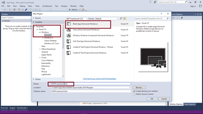
Task: Click the Search Toolbox field
Action: [16, 17]
